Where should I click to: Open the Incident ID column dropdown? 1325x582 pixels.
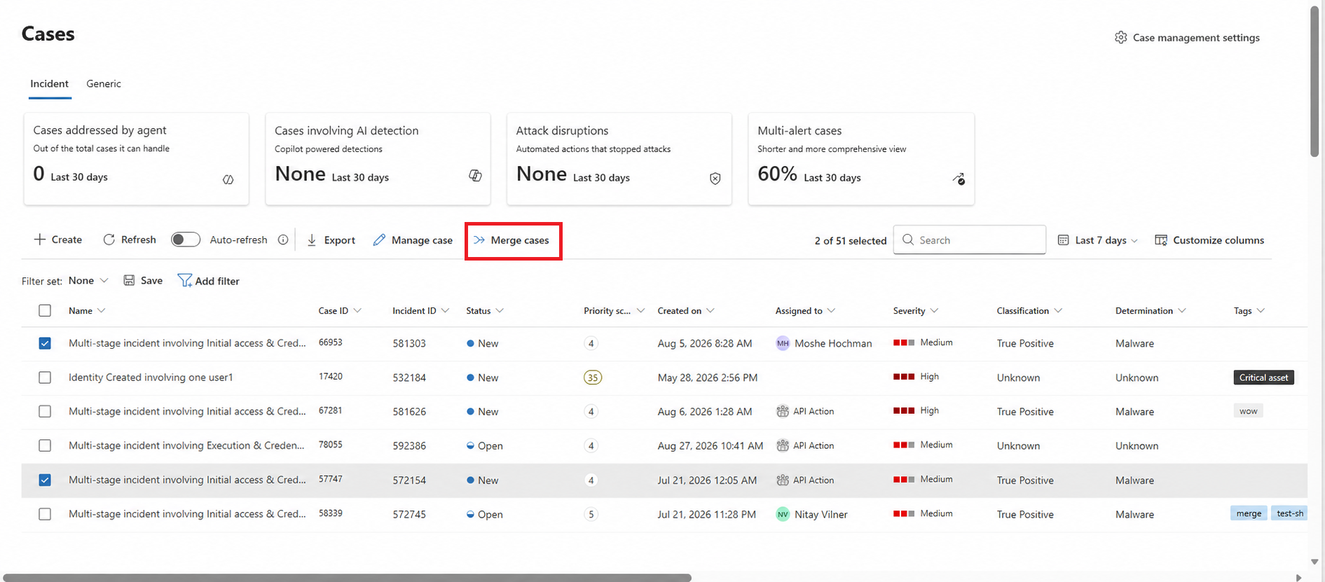click(445, 310)
